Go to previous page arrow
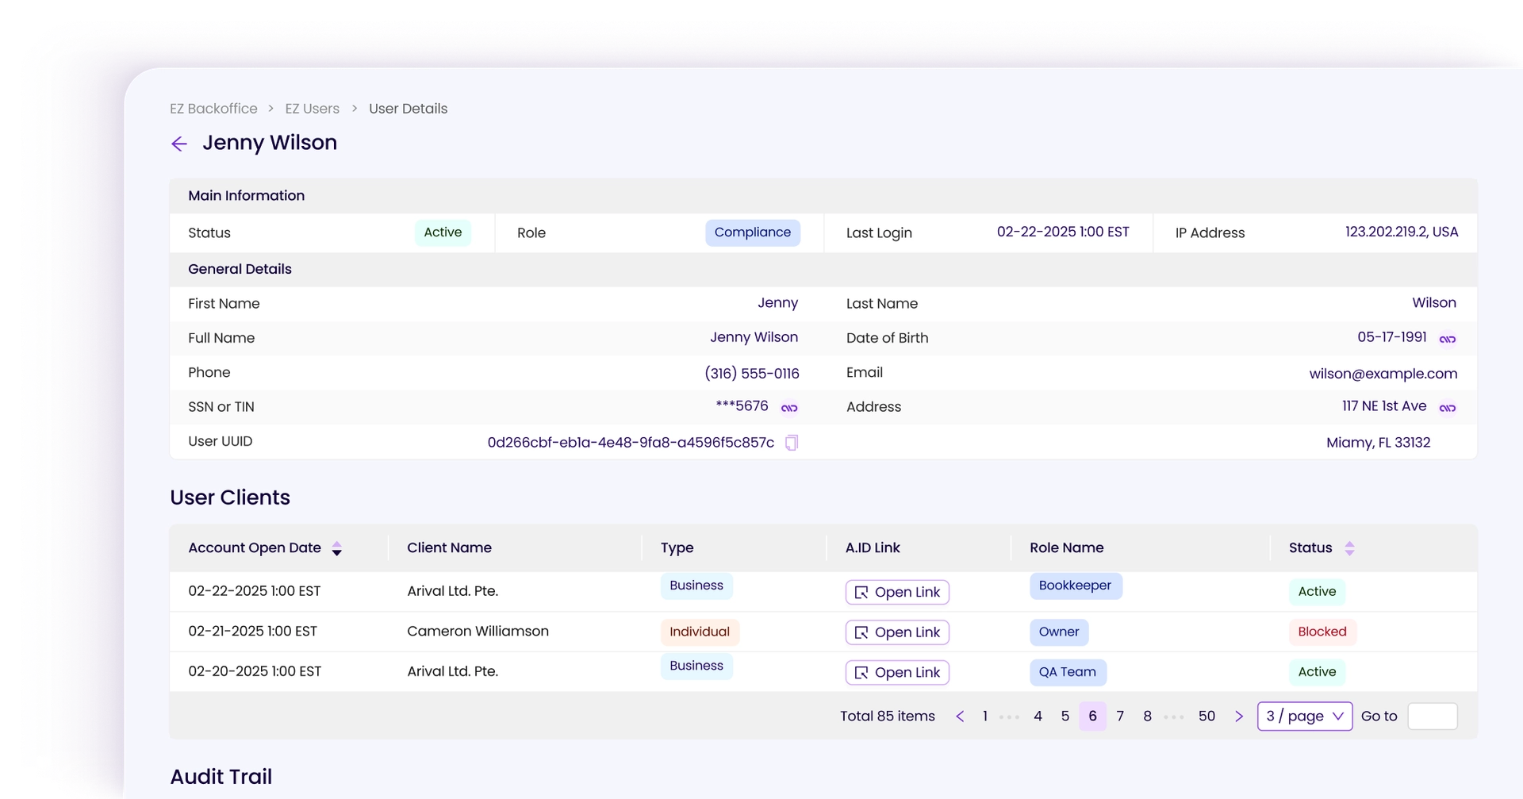Screen dimensions: 1523x799 coord(960,716)
